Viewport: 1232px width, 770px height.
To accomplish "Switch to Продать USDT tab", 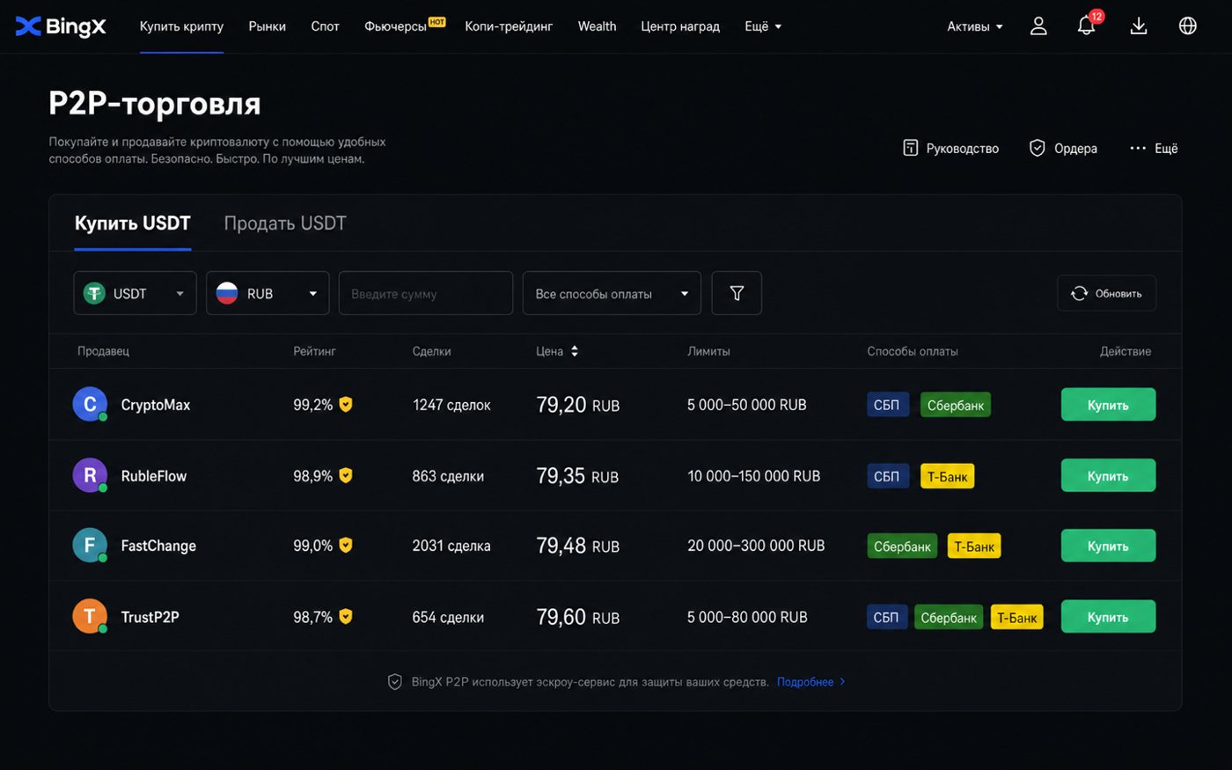I will point(285,224).
